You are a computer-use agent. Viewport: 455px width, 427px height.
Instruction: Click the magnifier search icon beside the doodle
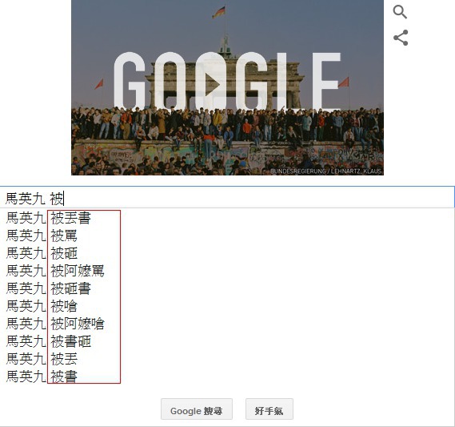[400, 12]
